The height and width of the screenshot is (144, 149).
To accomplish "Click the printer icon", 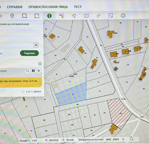I will pyautogui.click(x=123, y=15).
